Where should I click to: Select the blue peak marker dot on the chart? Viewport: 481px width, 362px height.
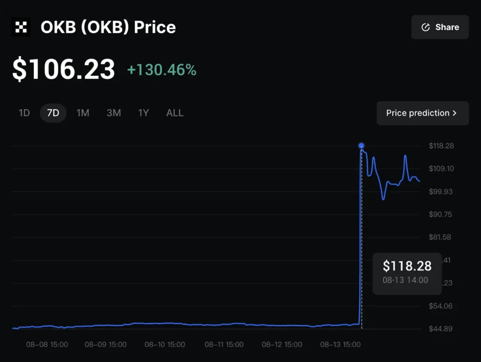[361, 146]
